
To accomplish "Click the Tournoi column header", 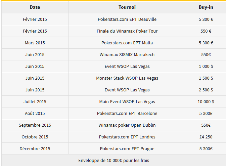I will pos(127,7).
